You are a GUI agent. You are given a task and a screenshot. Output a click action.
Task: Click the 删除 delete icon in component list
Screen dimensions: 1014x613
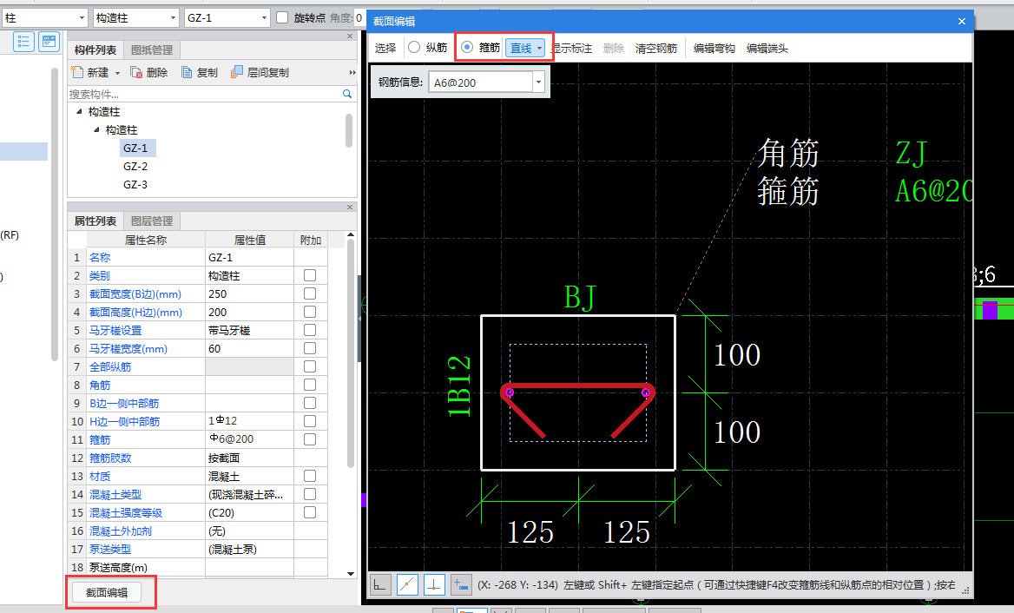[x=136, y=72]
